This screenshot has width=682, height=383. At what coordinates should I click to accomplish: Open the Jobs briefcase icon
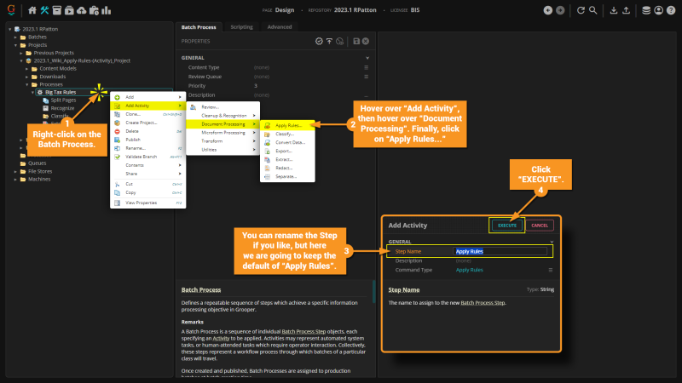point(94,10)
